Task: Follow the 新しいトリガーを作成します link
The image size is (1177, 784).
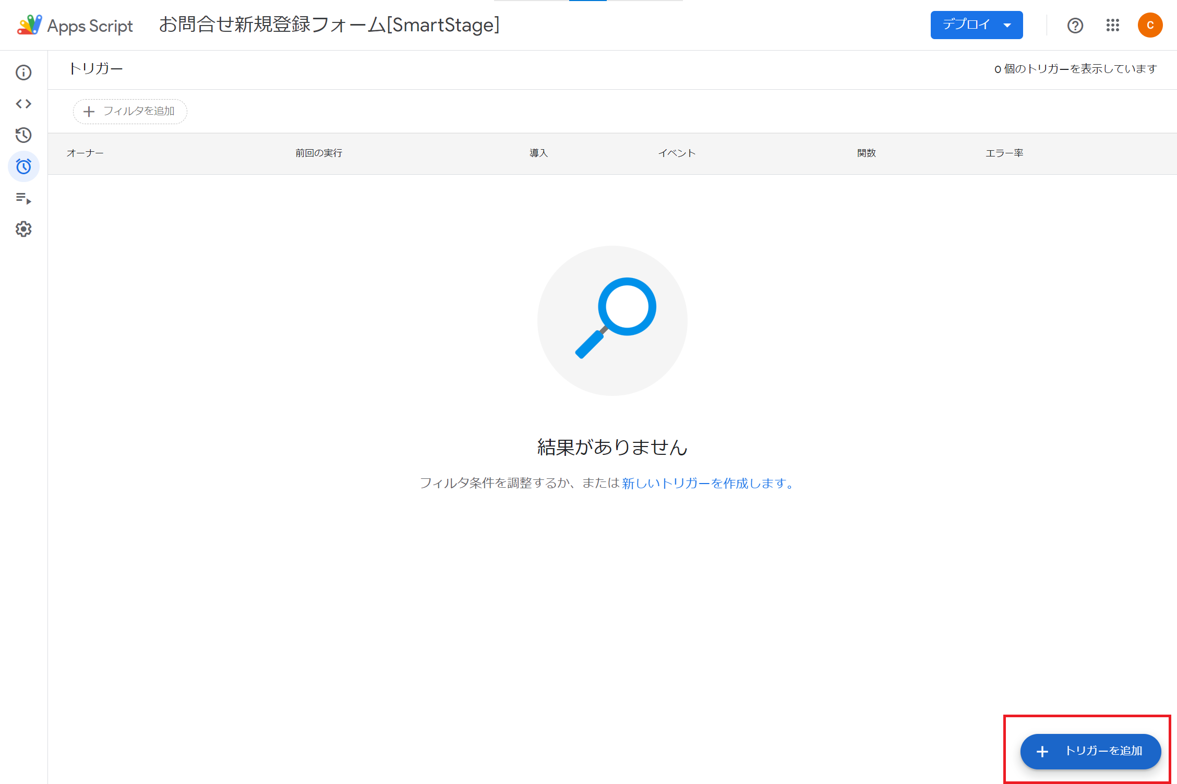Action: click(708, 483)
